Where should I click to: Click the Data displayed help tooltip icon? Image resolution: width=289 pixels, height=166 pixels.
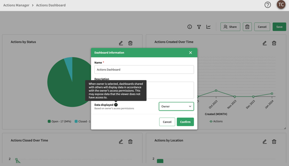pos(116,105)
